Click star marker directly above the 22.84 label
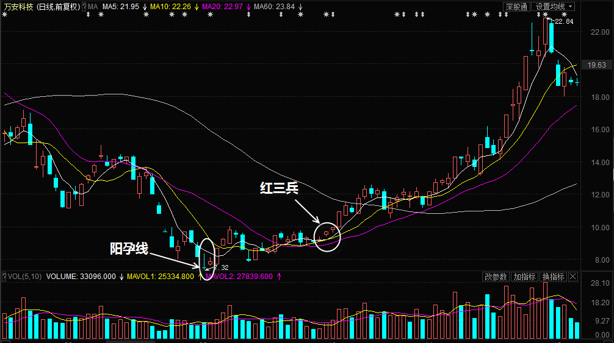 565,15
